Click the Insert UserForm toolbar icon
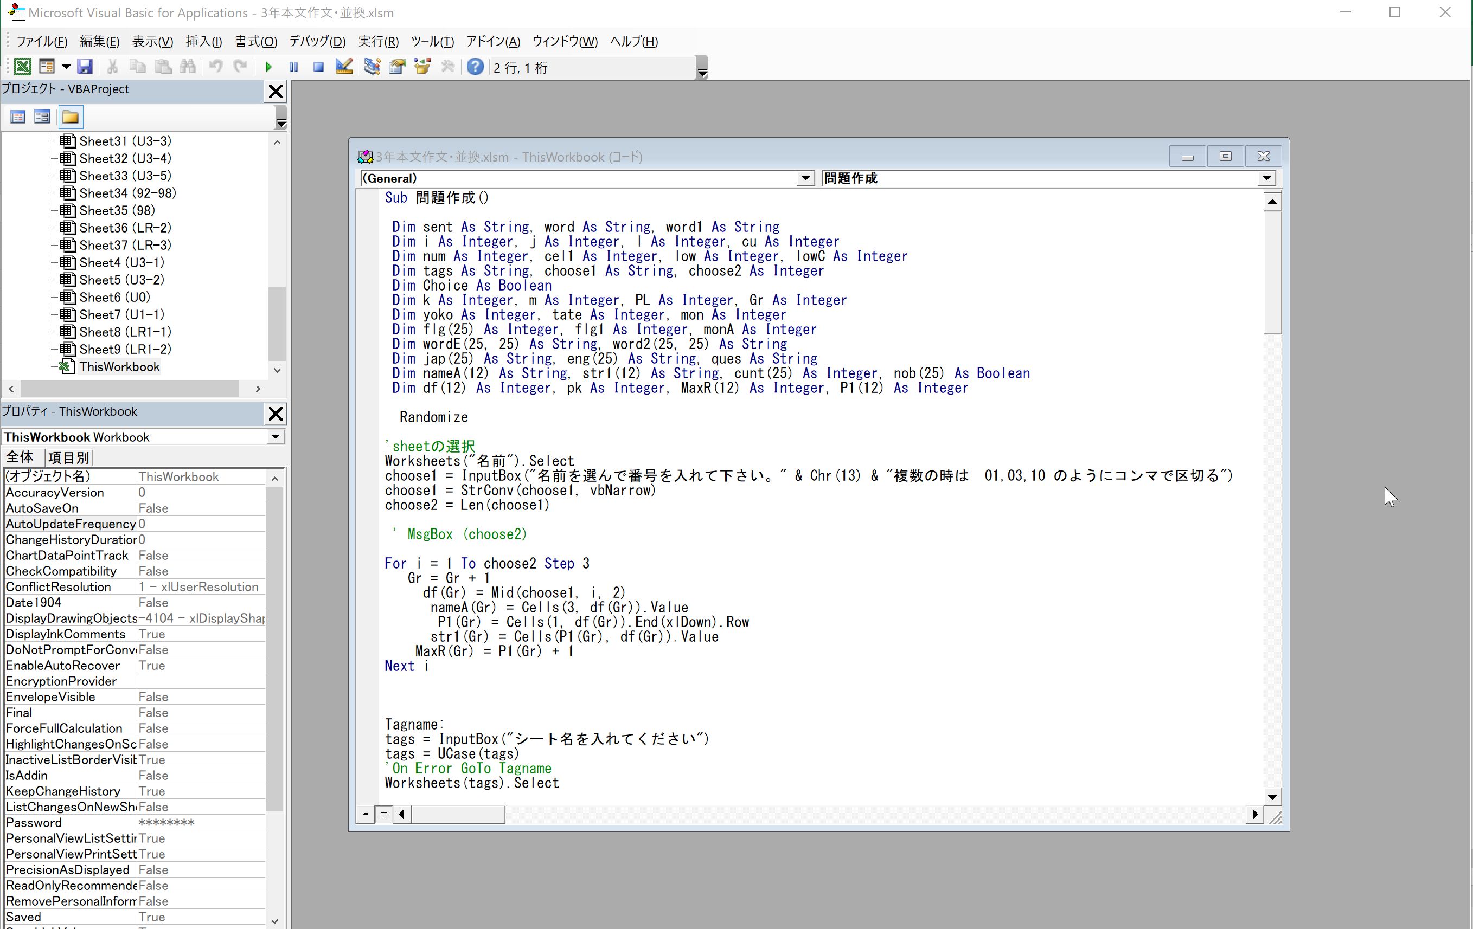Screen dimensions: 1473x929 [47, 67]
